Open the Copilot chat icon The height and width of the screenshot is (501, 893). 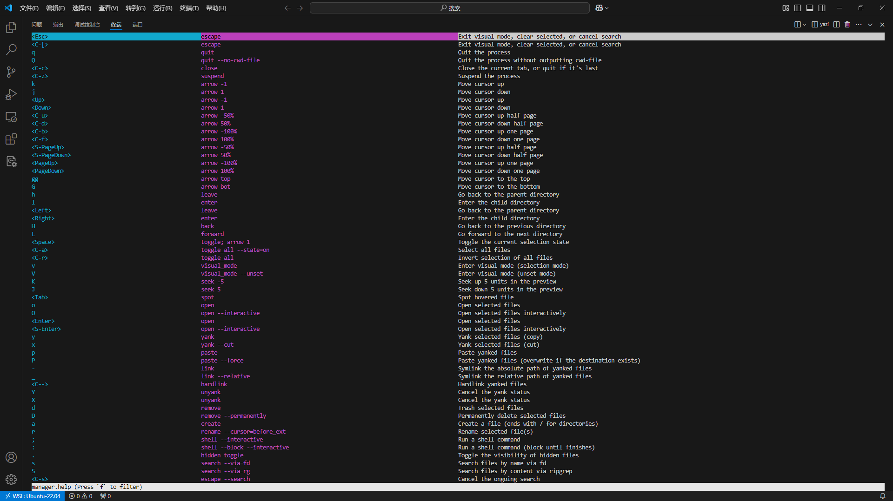coord(599,8)
